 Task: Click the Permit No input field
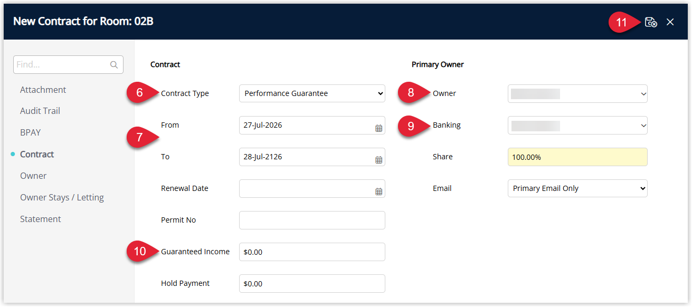click(312, 220)
